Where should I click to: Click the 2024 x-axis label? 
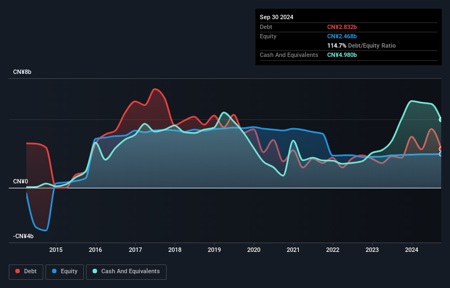[x=412, y=250]
